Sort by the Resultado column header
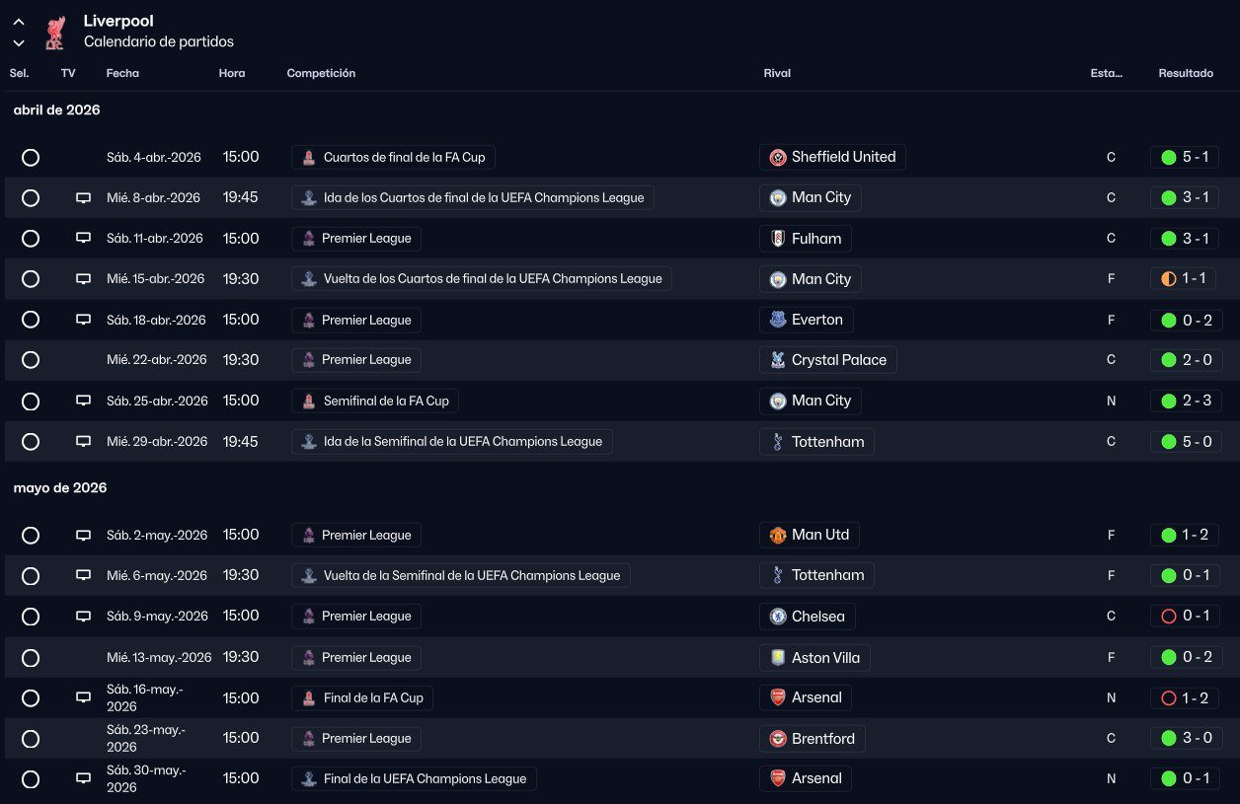 click(x=1186, y=73)
